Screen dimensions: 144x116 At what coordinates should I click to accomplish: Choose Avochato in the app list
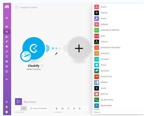[119, 71]
